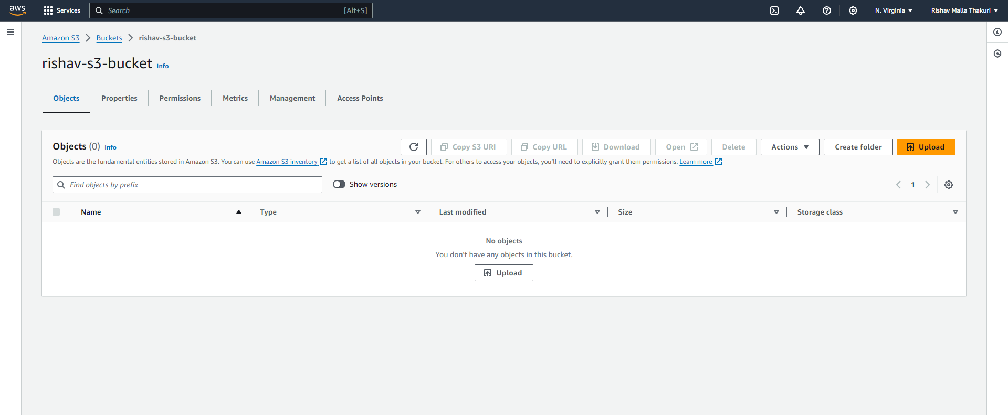The width and height of the screenshot is (1008, 415).
Task: Click Info link next to bucket name
Action: click(x=163, y=66)
